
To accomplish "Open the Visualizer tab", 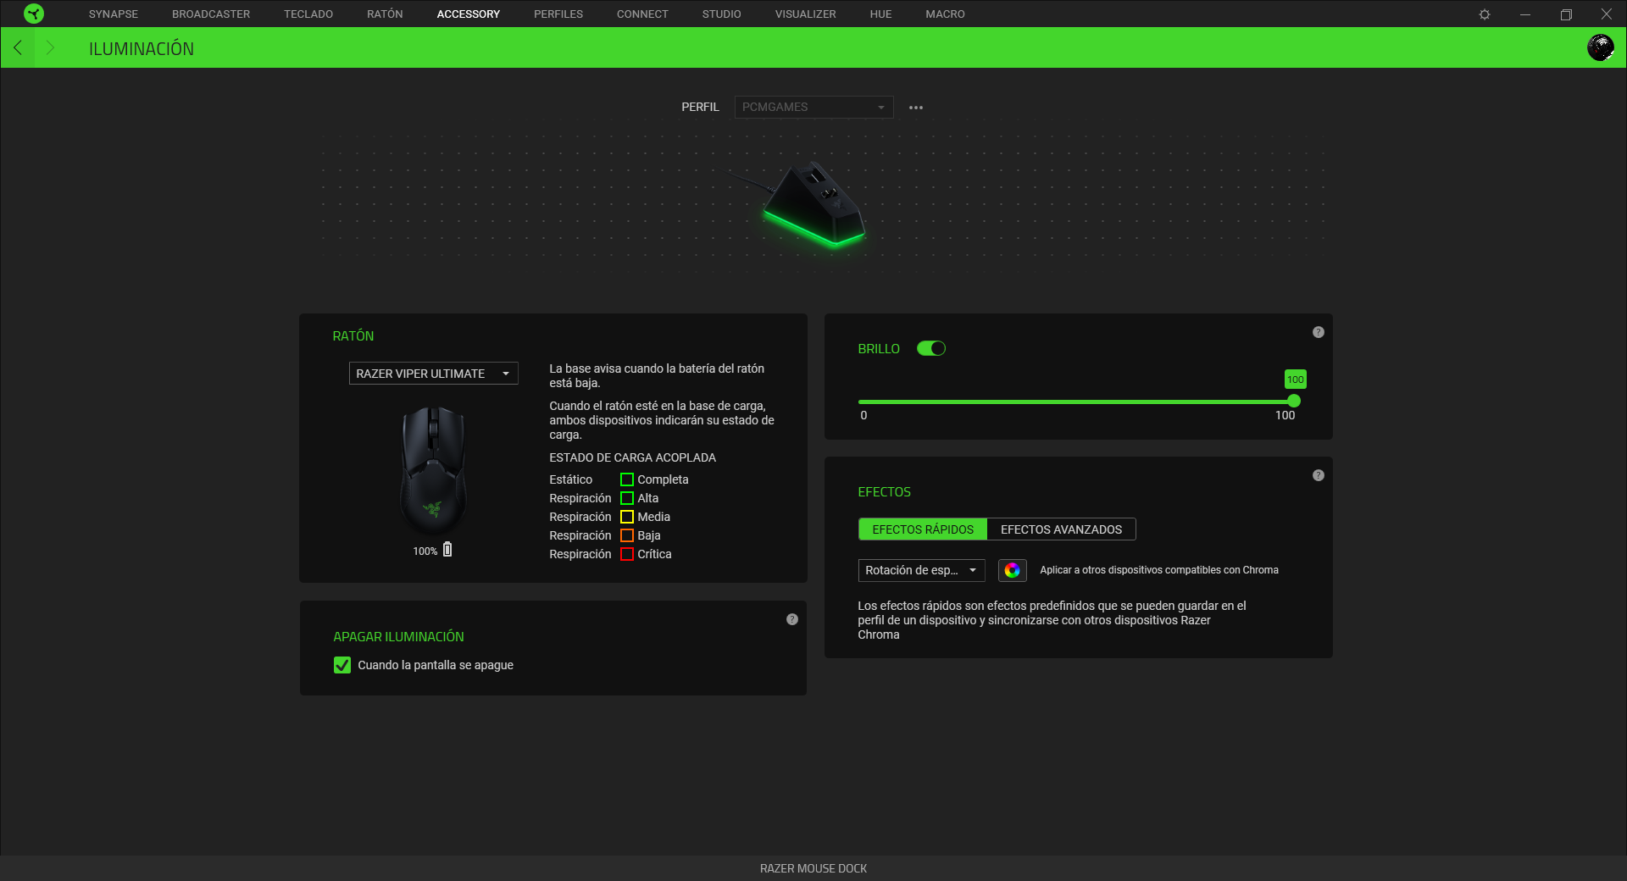I will click(x=805, y=14).
